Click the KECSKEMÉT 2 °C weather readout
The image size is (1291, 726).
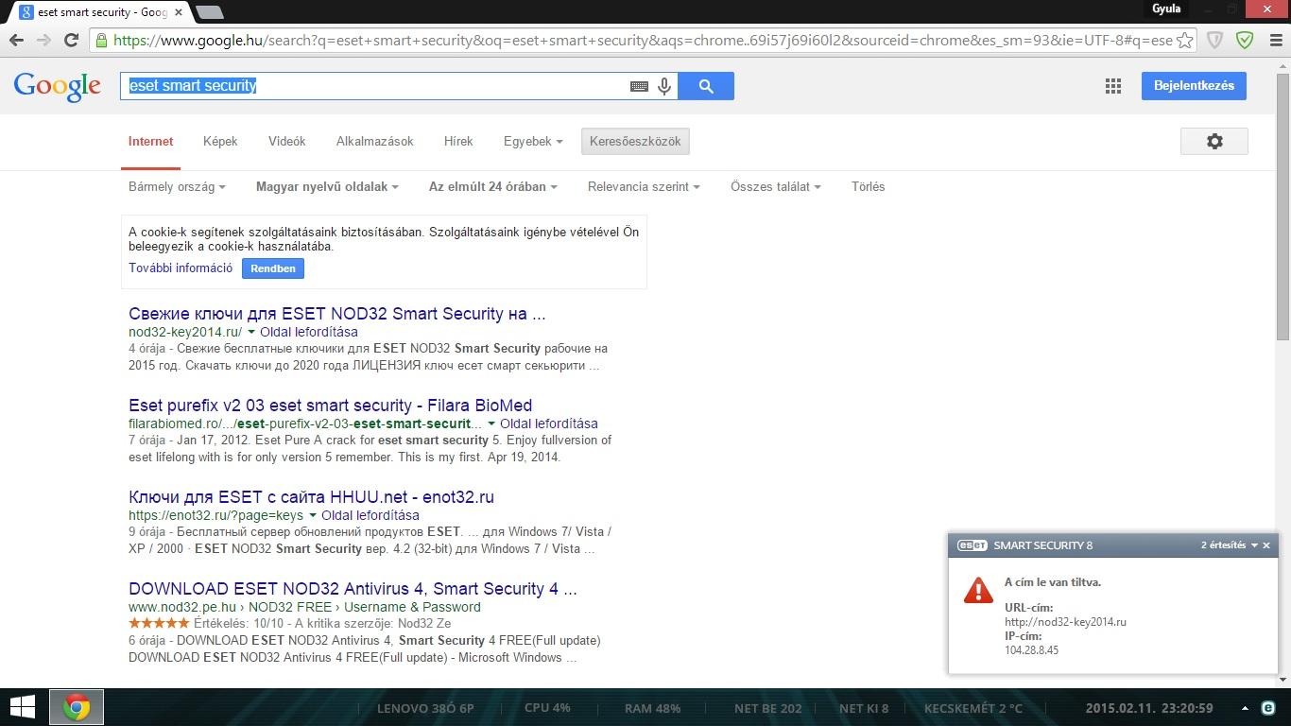973,708
